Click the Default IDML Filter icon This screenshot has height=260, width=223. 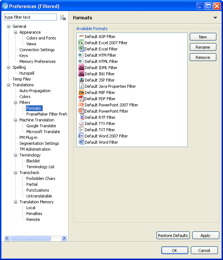pos(81,68)
